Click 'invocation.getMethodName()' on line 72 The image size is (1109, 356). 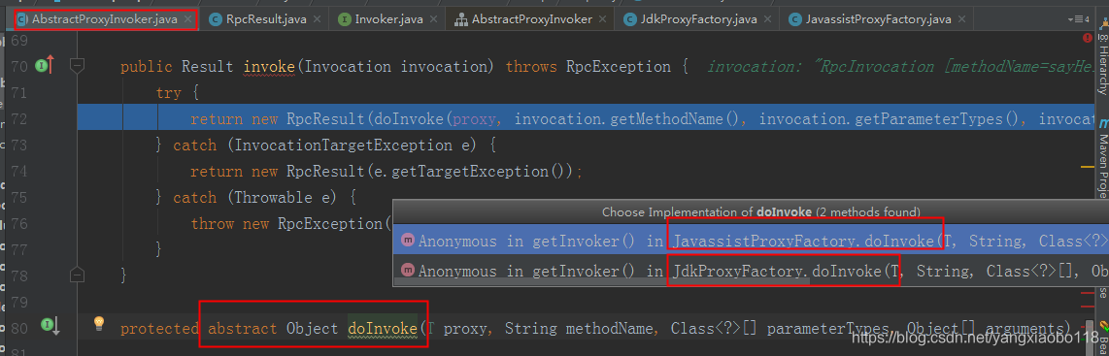[630, 119]
